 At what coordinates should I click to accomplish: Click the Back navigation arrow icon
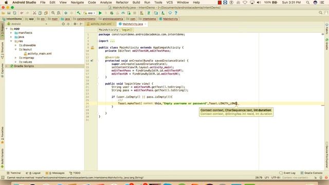(66, 13)
